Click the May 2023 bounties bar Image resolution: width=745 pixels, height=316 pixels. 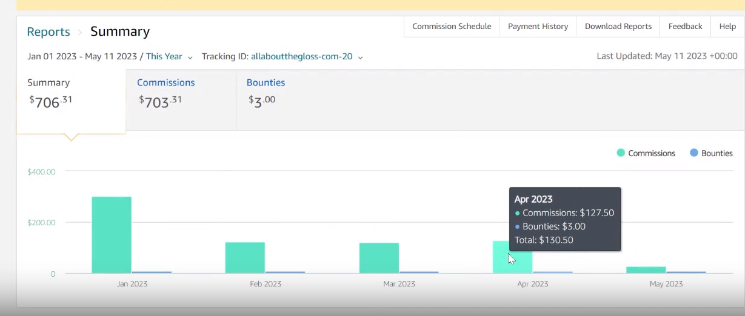coord(687,272)
